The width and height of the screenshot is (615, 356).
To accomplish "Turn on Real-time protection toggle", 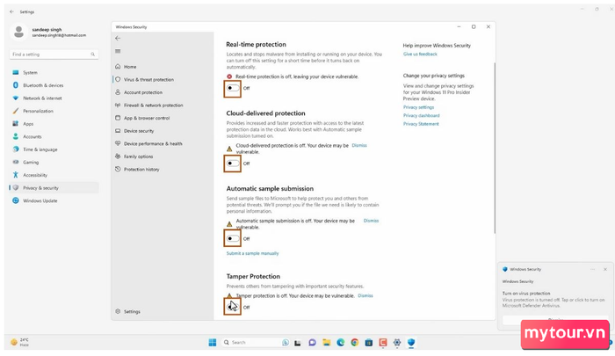I will tap(233, 88).
